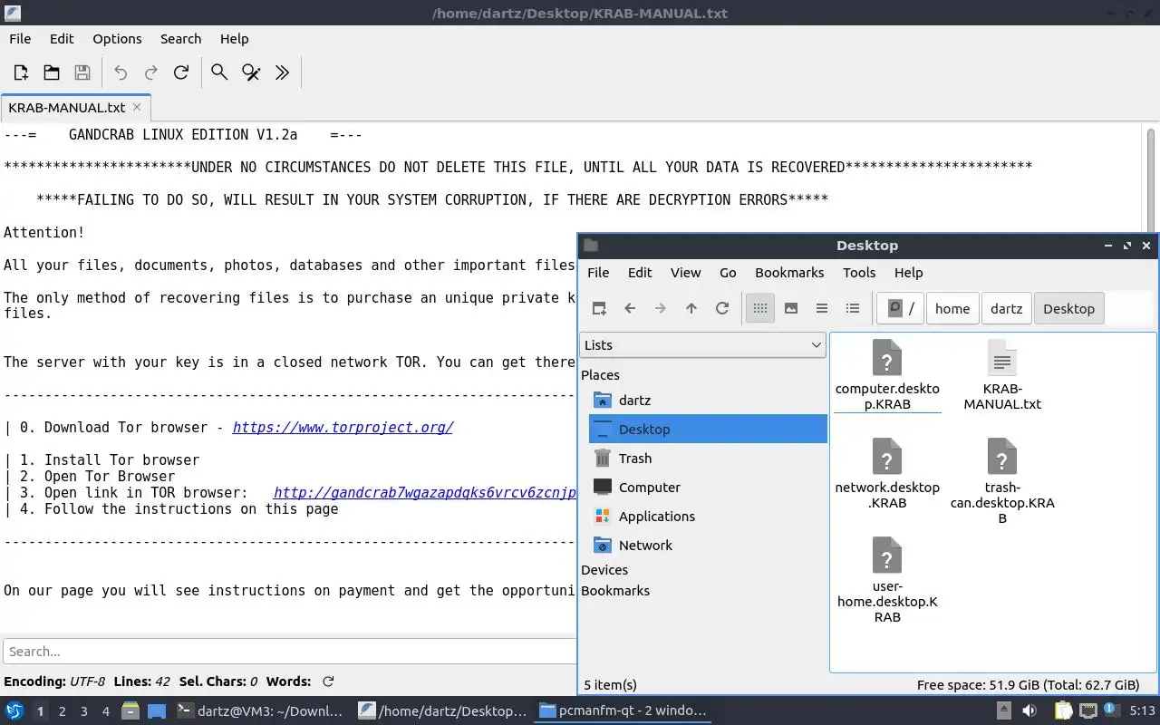Follow the torproject.org link

[343, 428]
